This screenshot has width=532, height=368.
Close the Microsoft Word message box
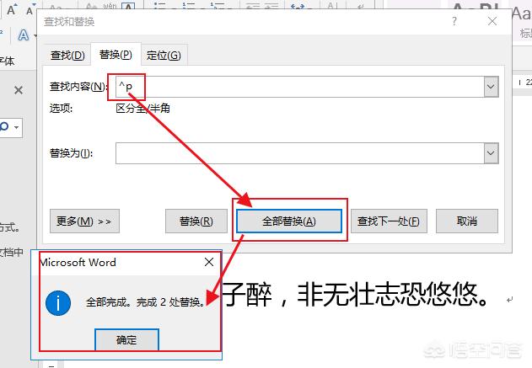coord(209,263)
